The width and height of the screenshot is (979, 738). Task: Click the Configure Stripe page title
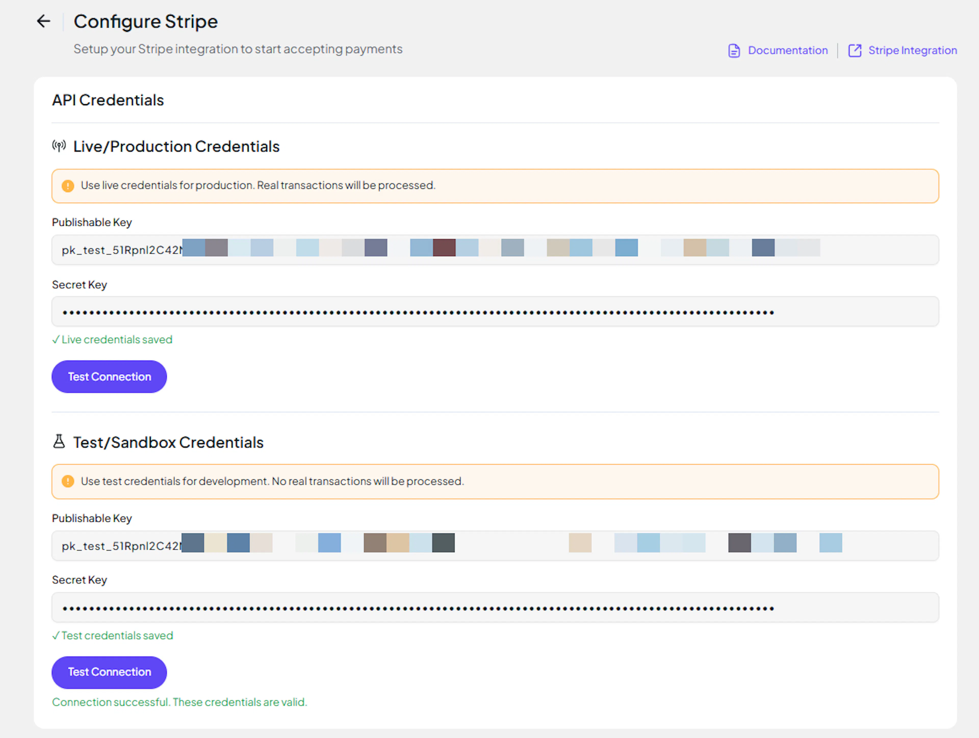[146, 21]
